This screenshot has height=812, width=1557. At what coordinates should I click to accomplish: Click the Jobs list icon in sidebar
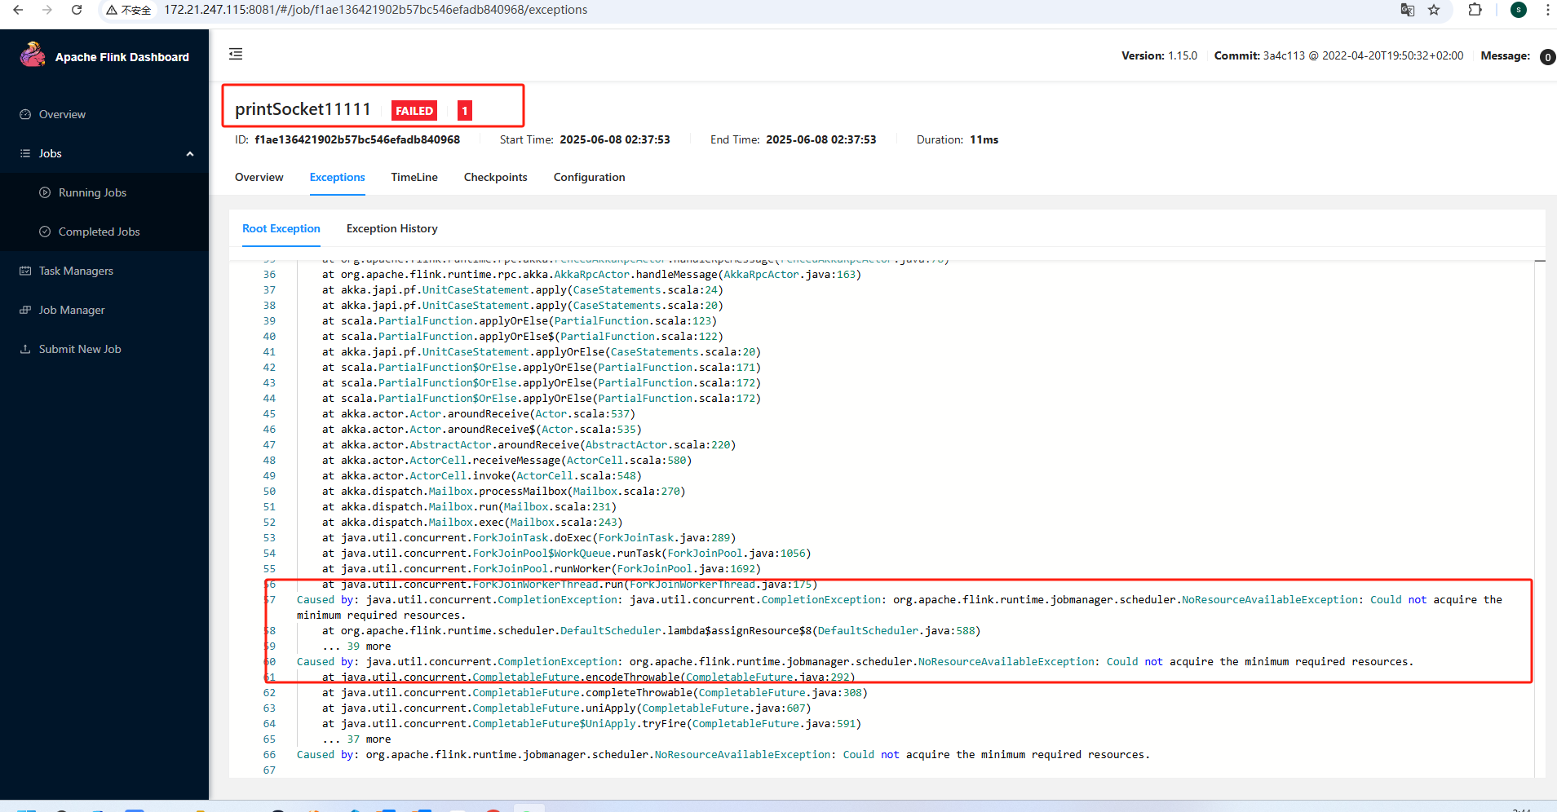[25, 153]
